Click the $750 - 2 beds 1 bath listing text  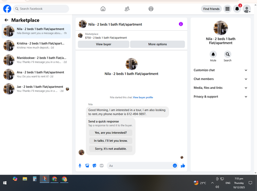click(x=106, y=37)
